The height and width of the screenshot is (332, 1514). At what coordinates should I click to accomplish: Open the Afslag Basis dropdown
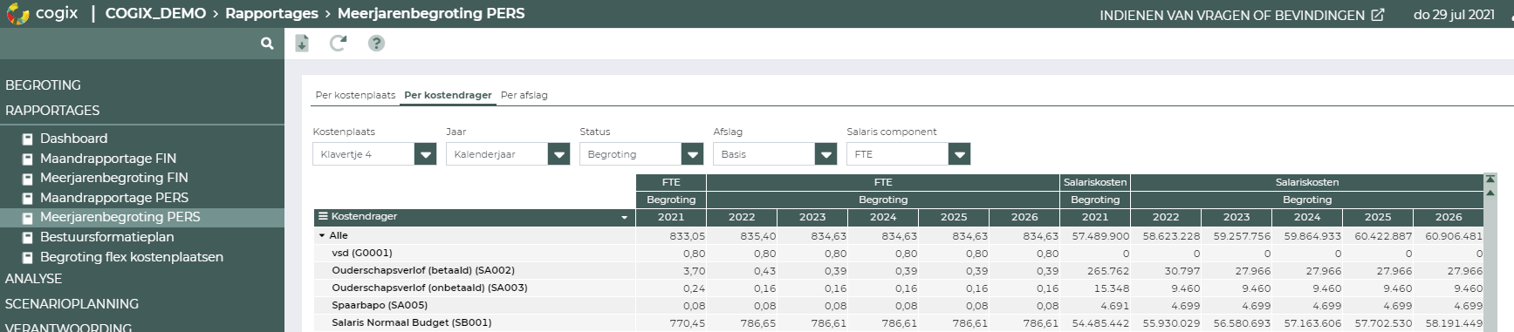click(x=826, y=154)
